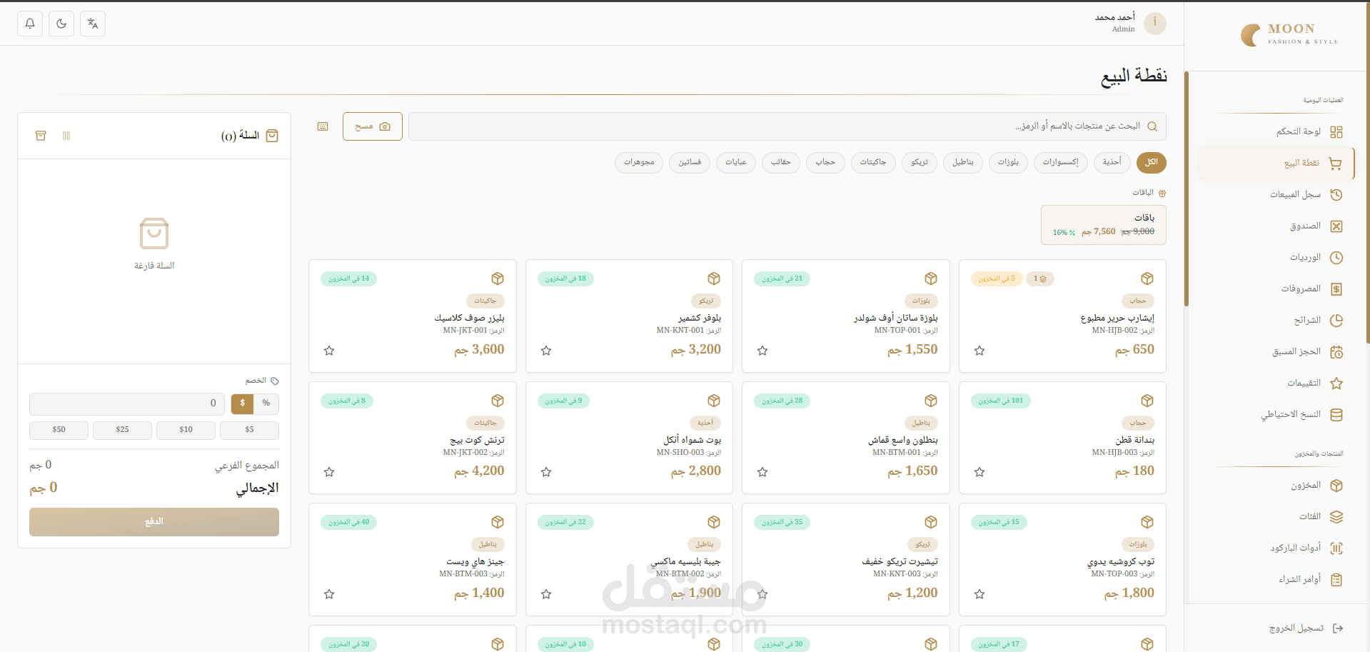The height and width of the screenshot is (652, 1370).
Task: Favorite توب كروشيه يدوي star
Action: [979, 594]
